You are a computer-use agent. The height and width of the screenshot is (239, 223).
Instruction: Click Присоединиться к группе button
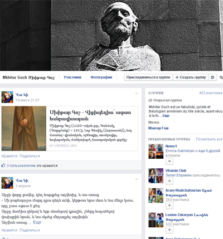coord(148,77)
